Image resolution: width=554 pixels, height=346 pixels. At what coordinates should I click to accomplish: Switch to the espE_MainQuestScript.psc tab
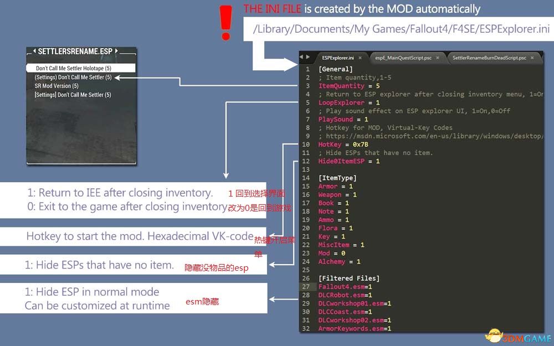403,58
